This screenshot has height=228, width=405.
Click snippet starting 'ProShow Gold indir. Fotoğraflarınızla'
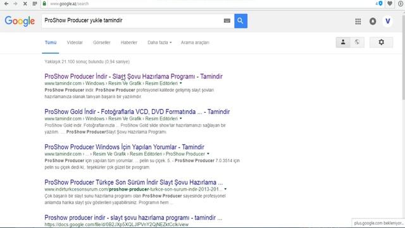[x=135, y=129]
